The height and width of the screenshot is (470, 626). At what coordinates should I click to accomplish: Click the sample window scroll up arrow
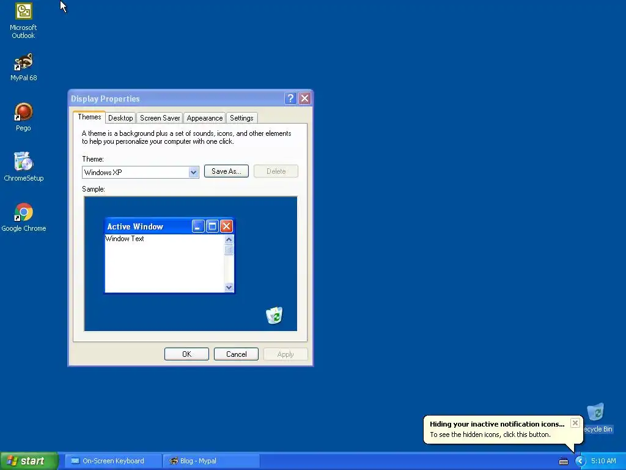229,239
